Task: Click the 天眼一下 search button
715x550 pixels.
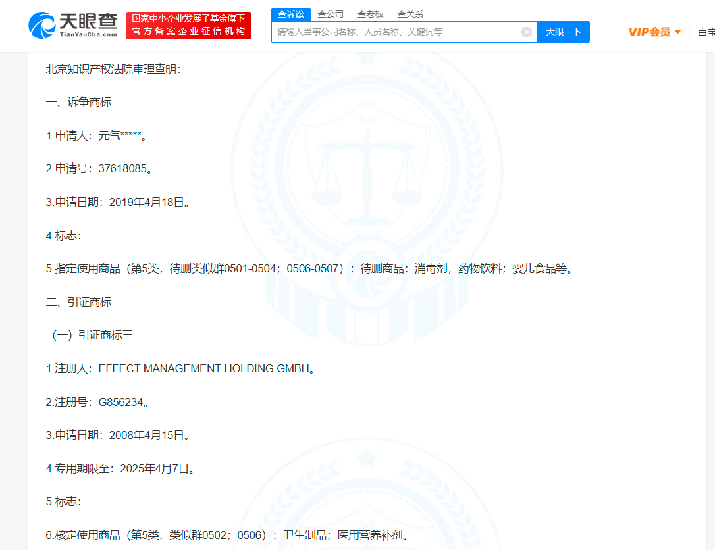Action: pos(563,32)
